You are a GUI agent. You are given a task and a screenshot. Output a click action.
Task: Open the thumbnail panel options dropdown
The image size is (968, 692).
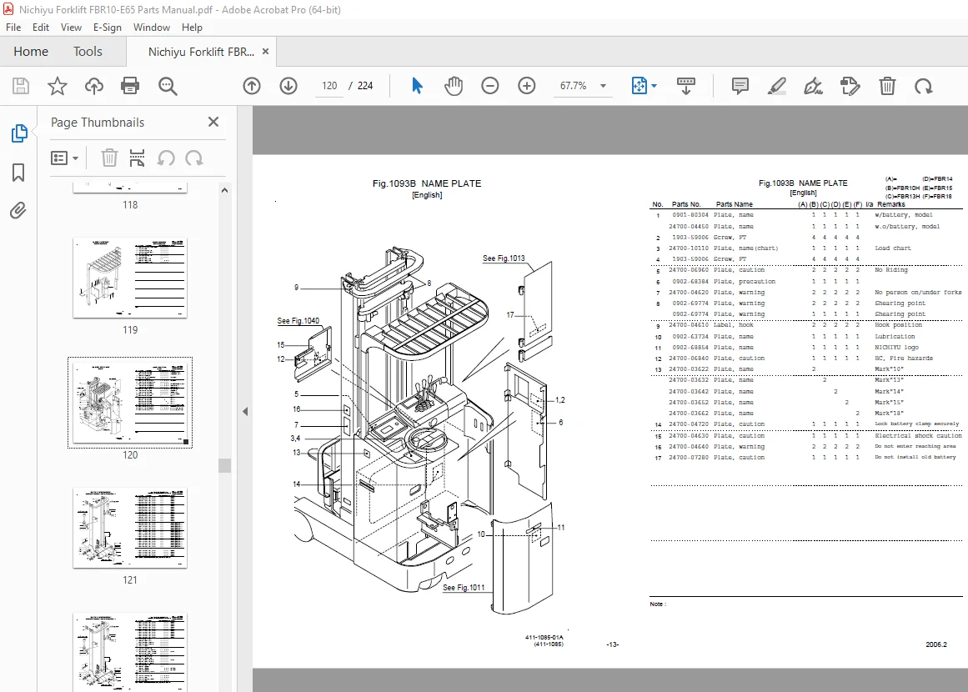coord(65,158)
